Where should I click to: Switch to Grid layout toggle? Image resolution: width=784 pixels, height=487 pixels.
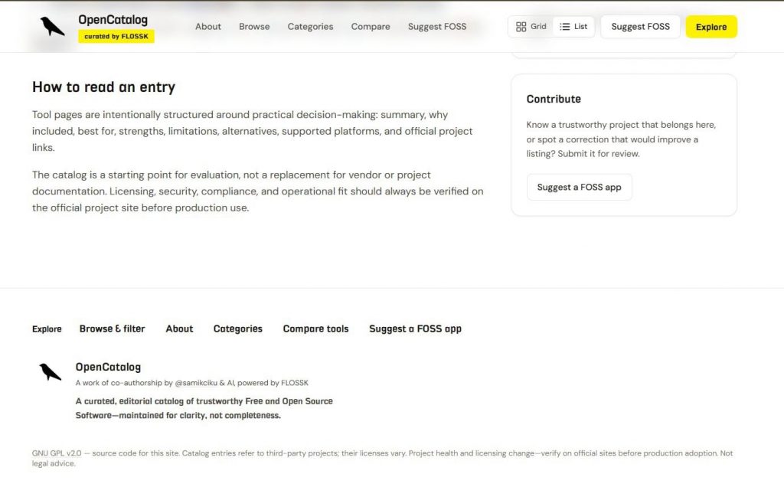[531, 27]
